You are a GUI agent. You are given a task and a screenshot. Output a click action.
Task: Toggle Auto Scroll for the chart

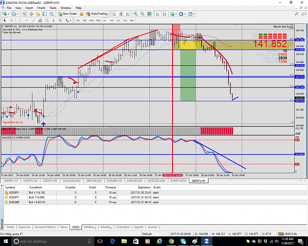pyautogui.click(x=158, y=14)
